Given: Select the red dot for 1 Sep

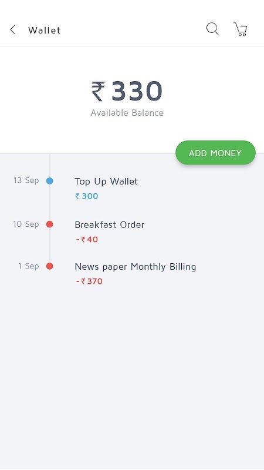Looking at the screenshot, I should click(50, 266).
